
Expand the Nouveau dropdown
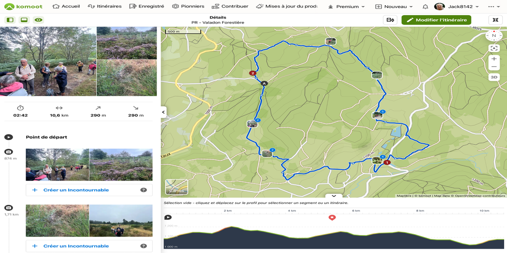(394, 7)
